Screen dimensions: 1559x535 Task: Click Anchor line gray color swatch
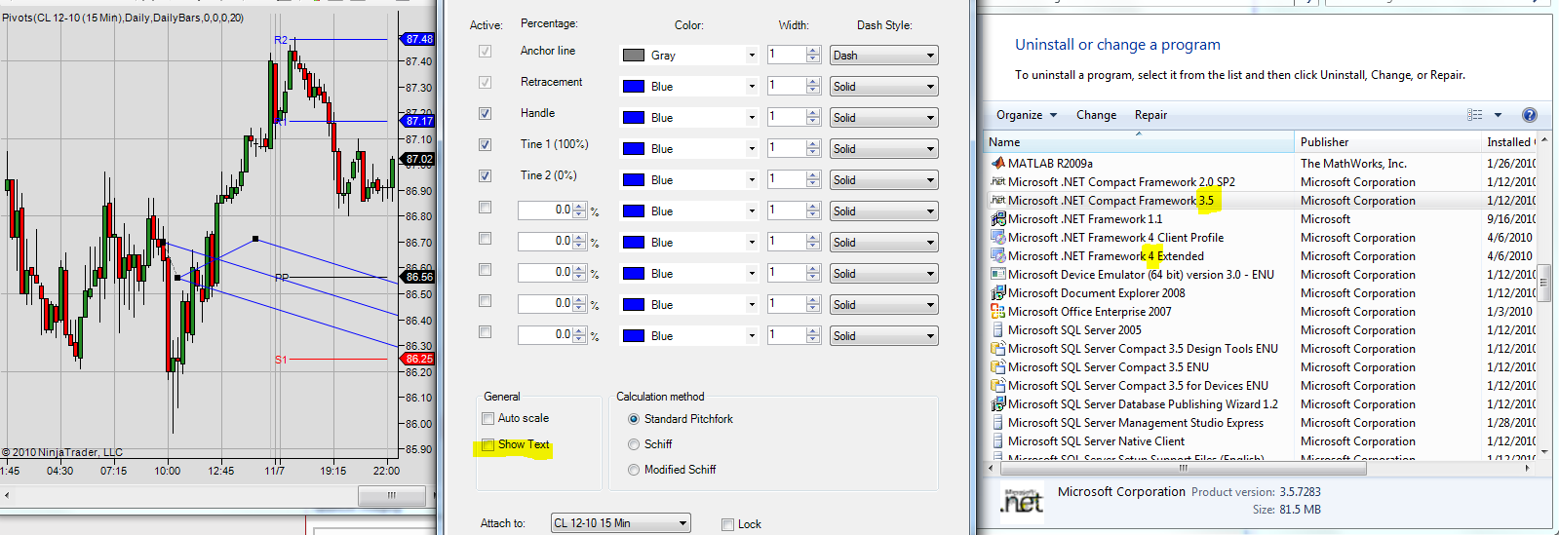click(x=634, y=56)
